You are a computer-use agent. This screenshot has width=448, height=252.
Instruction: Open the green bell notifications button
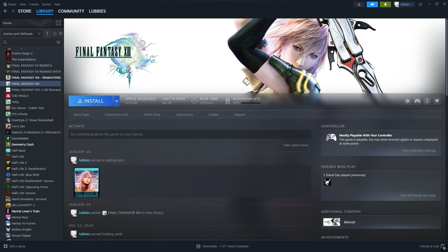(x=385, y=4)
